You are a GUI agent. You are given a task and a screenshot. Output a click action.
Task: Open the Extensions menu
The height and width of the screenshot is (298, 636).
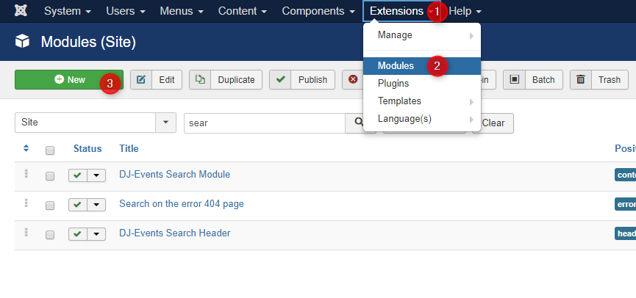coord(401,11)
